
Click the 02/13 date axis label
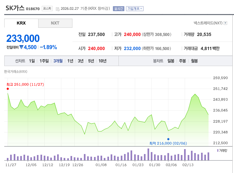[x=188, y=165]
